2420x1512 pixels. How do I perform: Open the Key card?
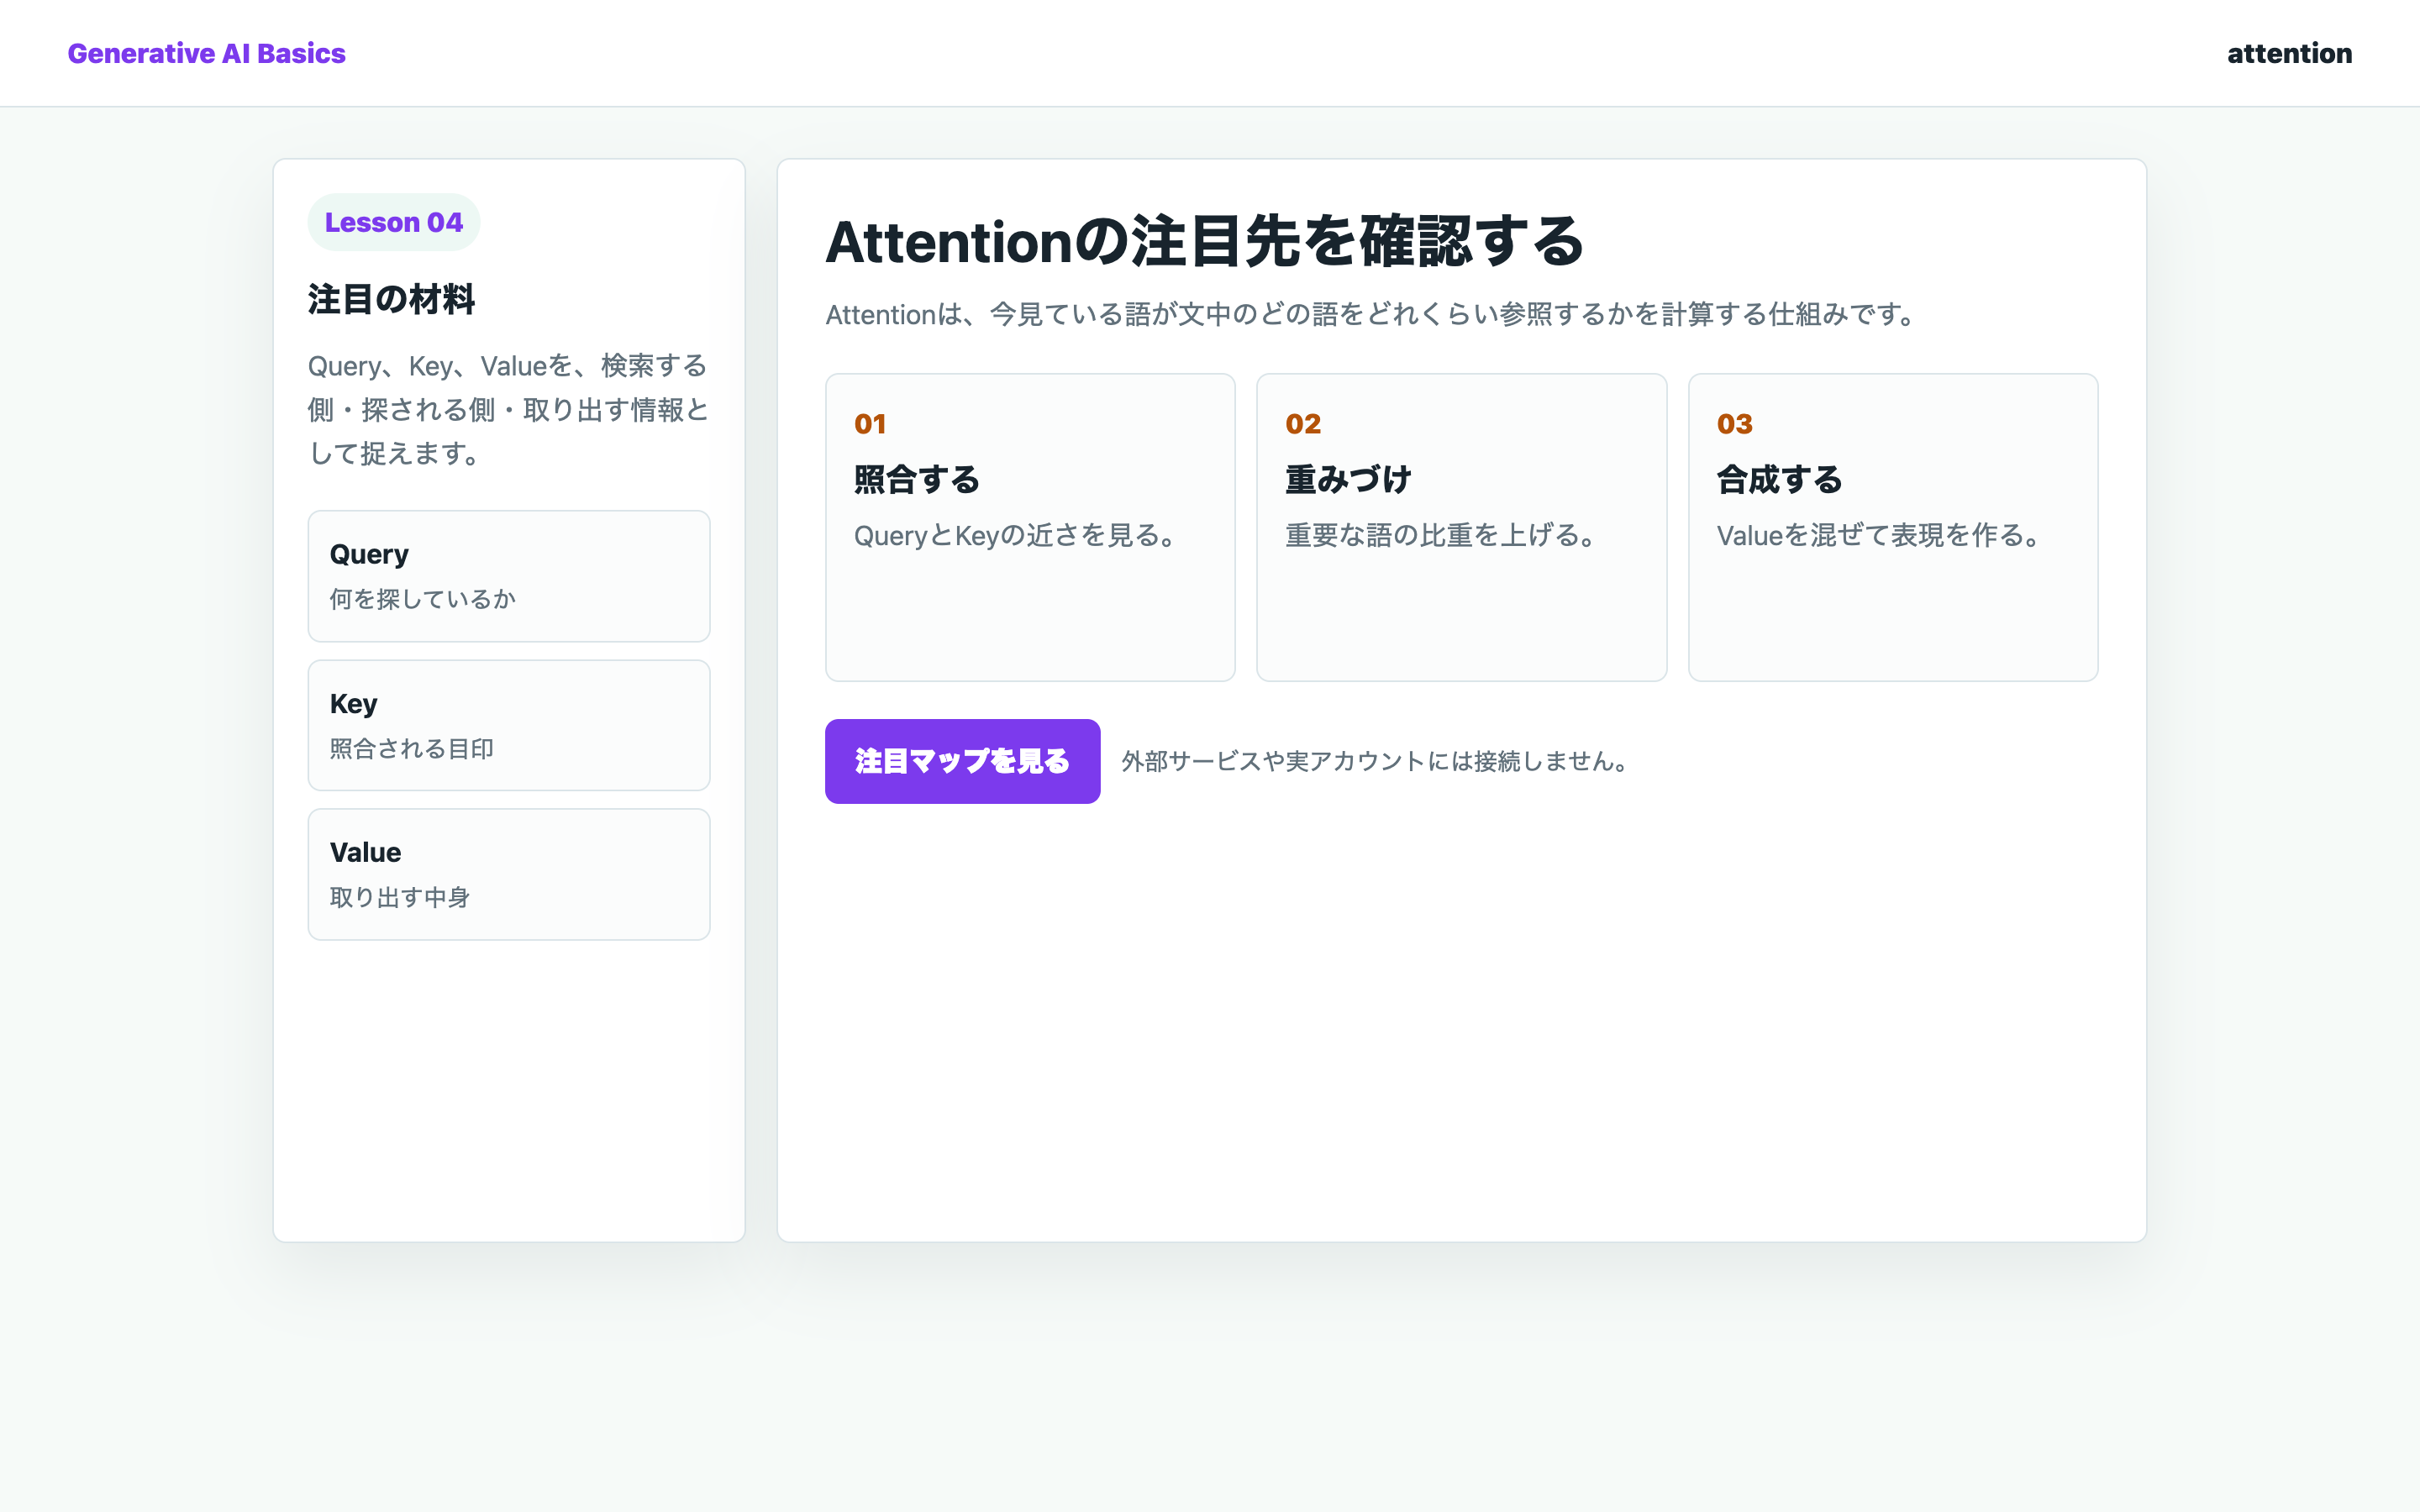pos(509,725)
